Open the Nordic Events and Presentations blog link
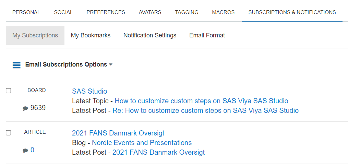348x166 pixels. [142, 143]
